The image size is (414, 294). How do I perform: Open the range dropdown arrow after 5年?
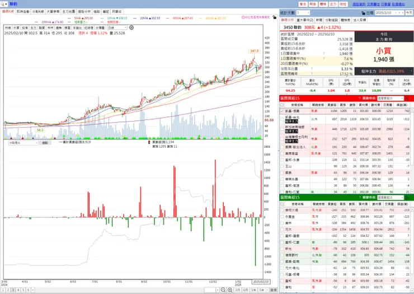[x=267, y=290]
